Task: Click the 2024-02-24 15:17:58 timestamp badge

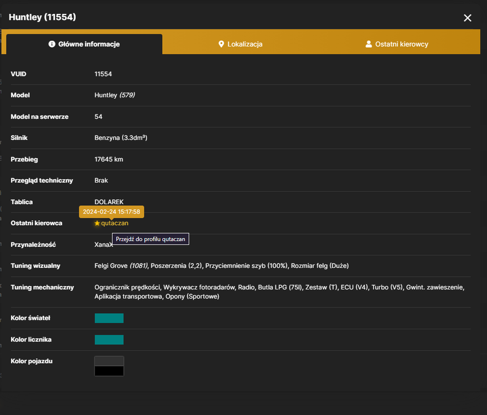Action: [x=111, y=211]
